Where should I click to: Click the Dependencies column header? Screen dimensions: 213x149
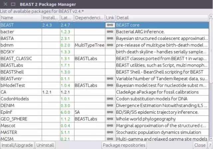(89, 18)
